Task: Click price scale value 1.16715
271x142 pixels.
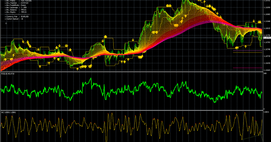Action: click(267, 56)
